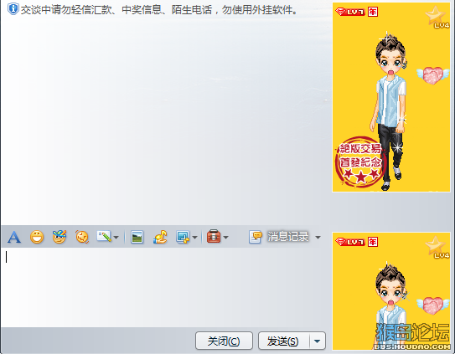
Task: Click the LV7 diamond badge on lower avatar
Action: coord(350,242)
